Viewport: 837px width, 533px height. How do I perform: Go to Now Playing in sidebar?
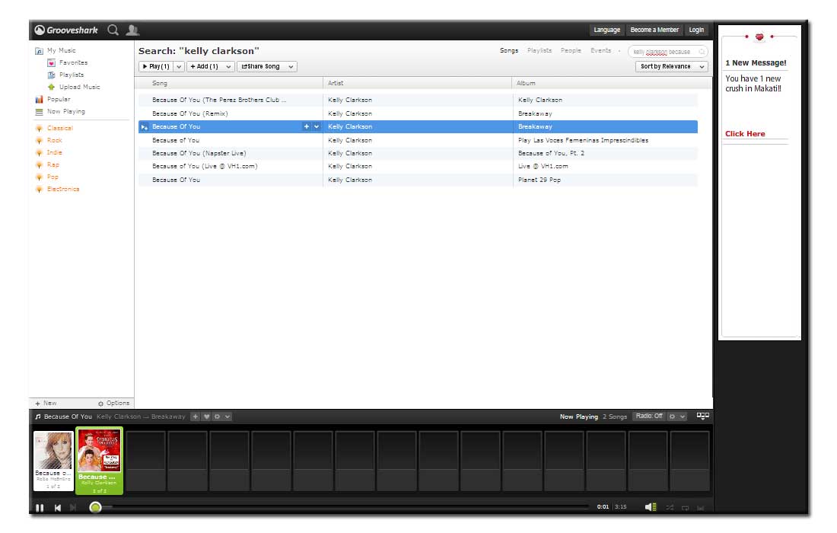pyautogui.click(x=60, y=112)
